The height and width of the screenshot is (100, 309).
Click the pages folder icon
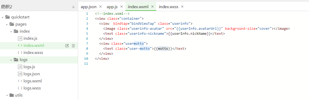(12, 24)
